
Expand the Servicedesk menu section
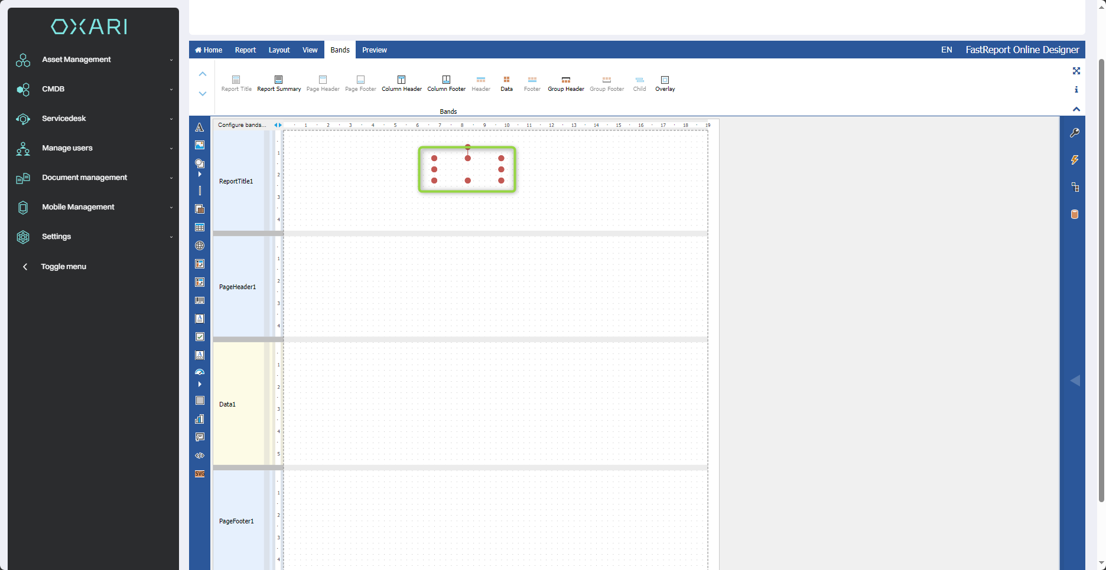coord(64,119)
